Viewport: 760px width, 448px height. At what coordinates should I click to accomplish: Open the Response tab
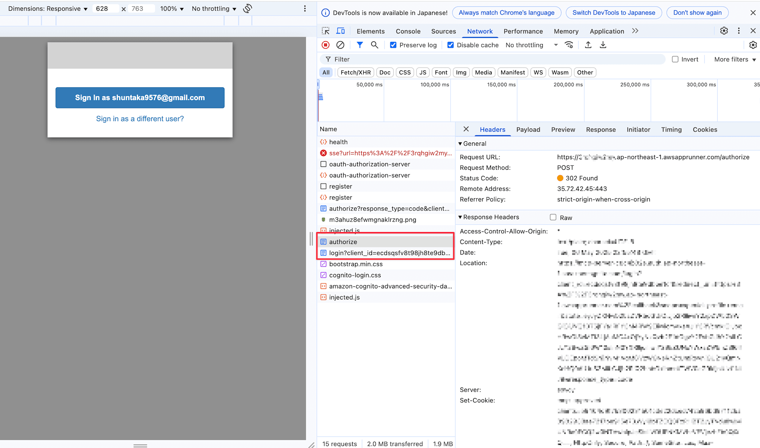(x=601, y=130)
